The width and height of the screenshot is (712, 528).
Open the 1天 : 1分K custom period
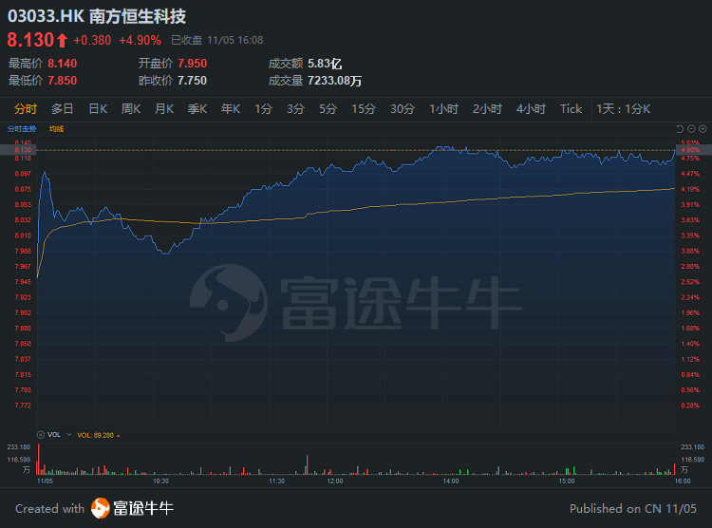point(624,109)
